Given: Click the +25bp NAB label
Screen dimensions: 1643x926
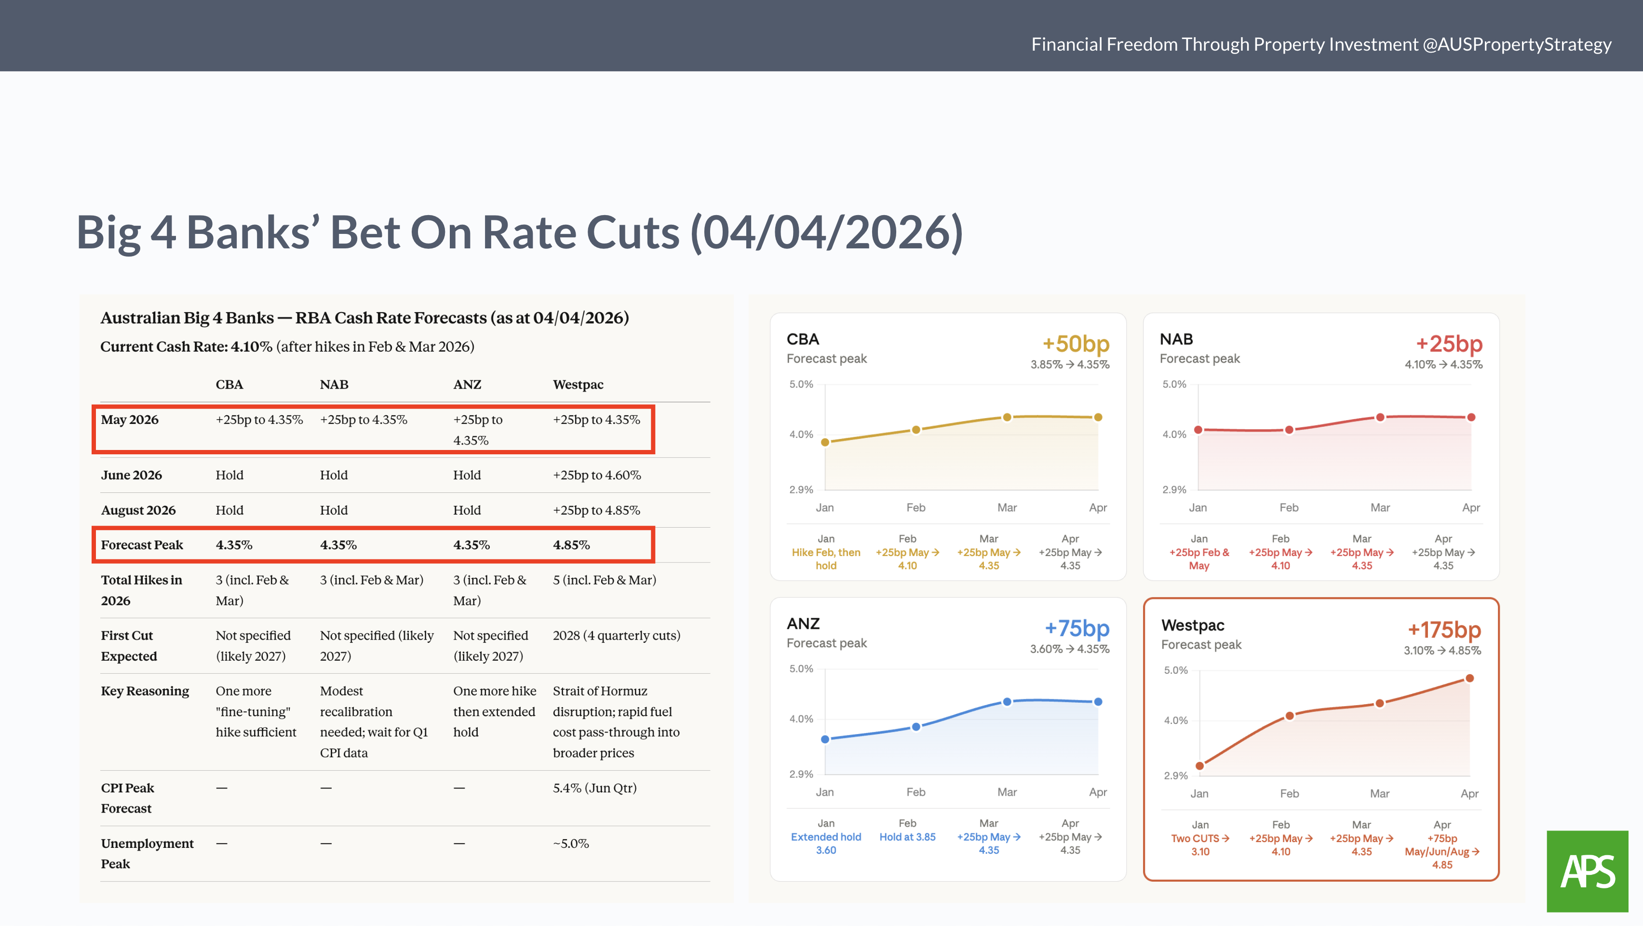Looking at the screenshot, I should [1449, 344].
